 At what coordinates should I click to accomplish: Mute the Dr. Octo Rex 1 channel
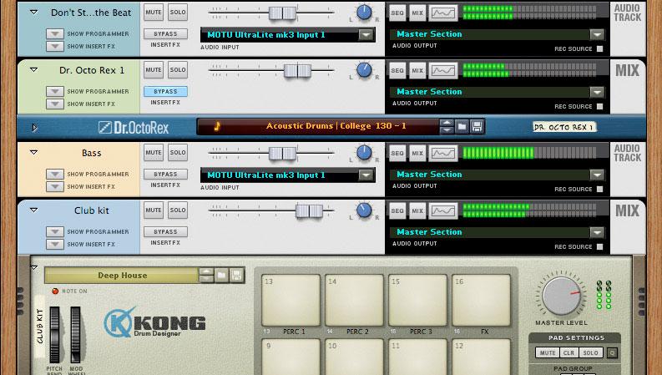tap(154, 69)
